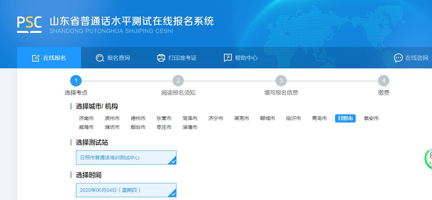Viewport: 432px width, 200px height.
Task: Click the 报名查询 magnifier icon
Action: click(x=100, y=58)
